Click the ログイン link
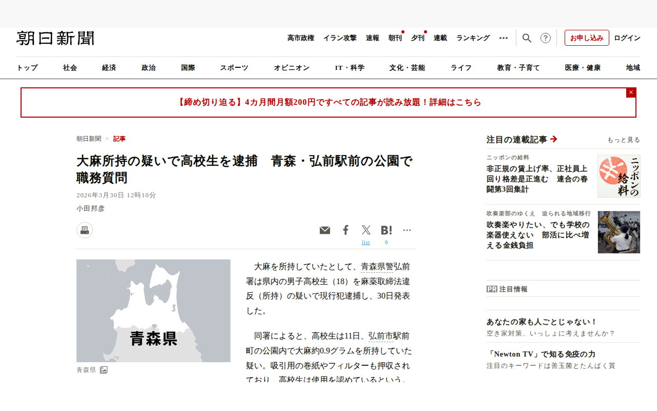Viewport: 657px width, 411px height. 627,38
